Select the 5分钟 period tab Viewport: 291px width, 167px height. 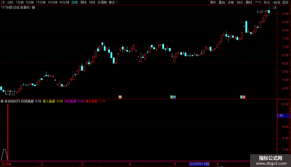click(x=30, y=2)
